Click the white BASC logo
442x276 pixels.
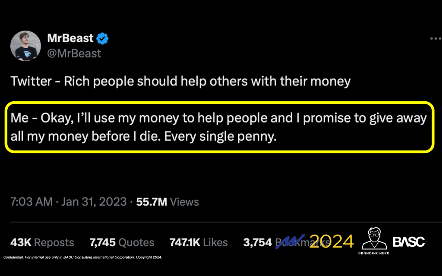click(x=409, y=241)
